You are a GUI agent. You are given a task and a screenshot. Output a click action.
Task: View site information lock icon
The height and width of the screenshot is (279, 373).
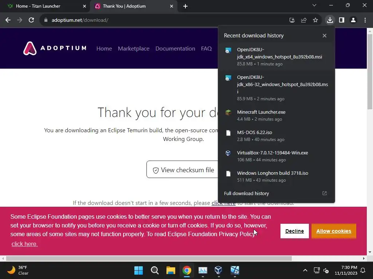point(46,20)
